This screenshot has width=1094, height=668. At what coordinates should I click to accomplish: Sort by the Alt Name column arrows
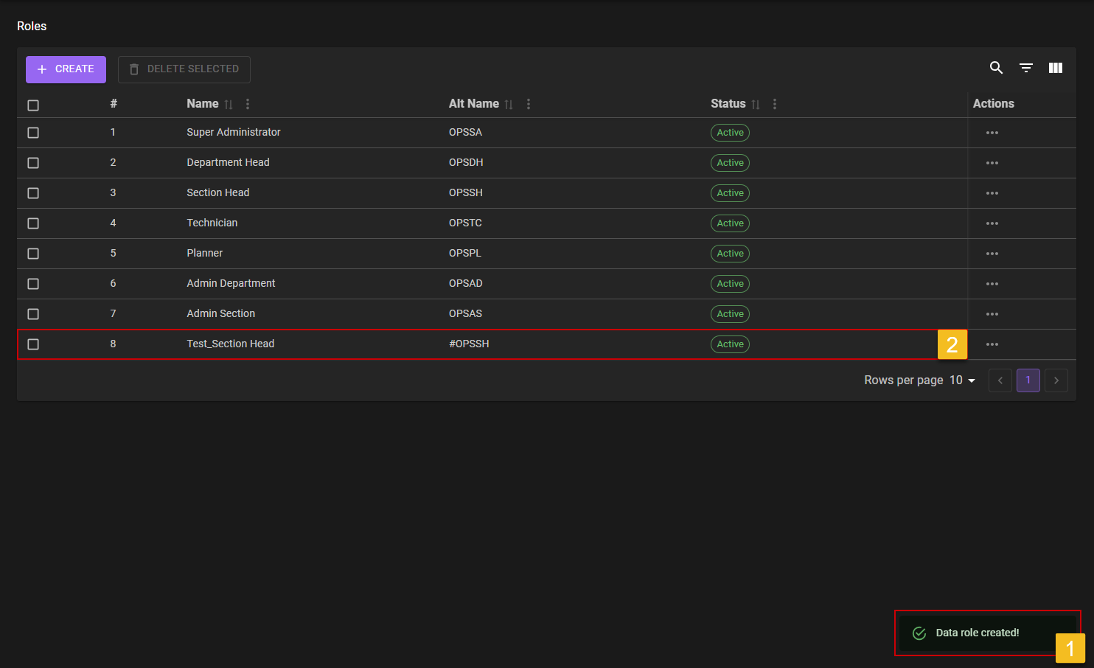tap(509, 105)
